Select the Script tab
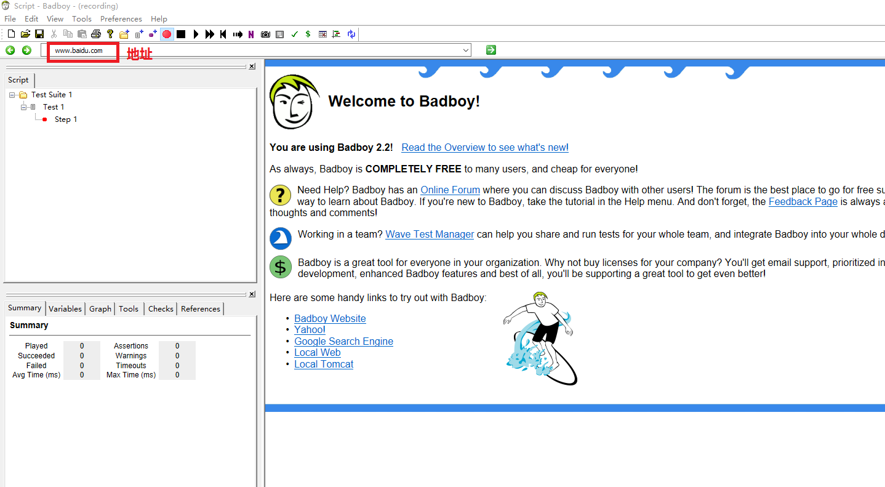 pos(18,80)
